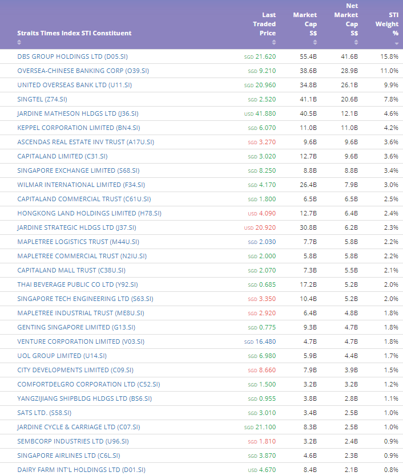This screenshot has height=476, width=403.
Task: Open THAI BEVERAGE PUBLIC CO LTD link
Action: (78, 285)
